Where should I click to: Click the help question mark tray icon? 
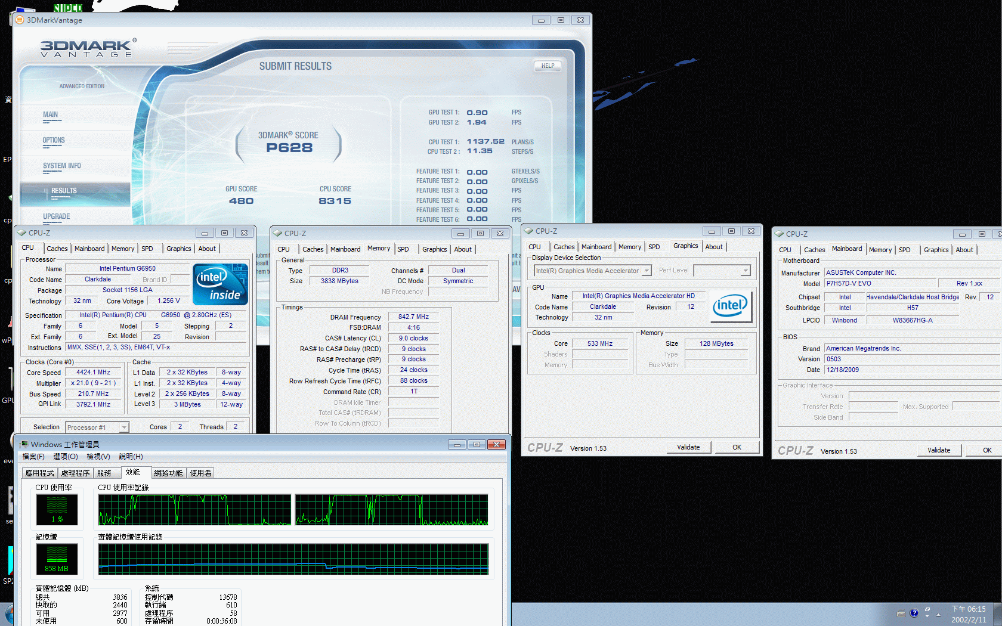click(x=914, y=613)
